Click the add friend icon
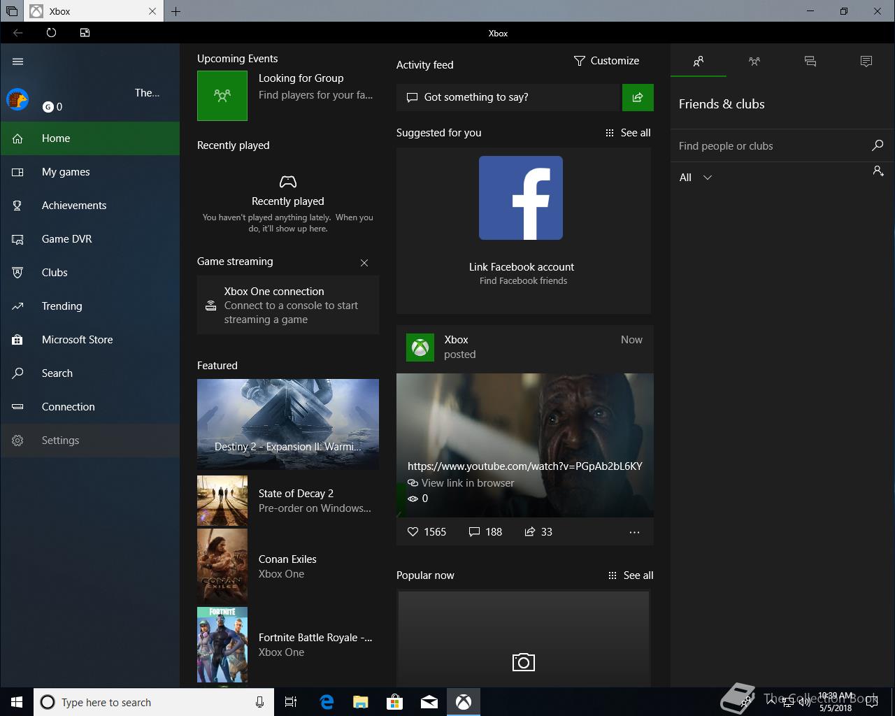 point(878,171)
